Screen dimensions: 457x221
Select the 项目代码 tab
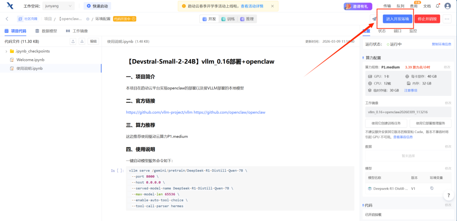coord(15,31)
